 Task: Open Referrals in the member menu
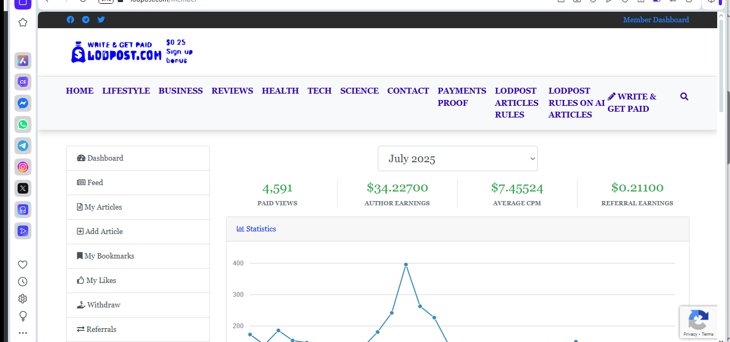pyautogui.click(x=138, y=330)
